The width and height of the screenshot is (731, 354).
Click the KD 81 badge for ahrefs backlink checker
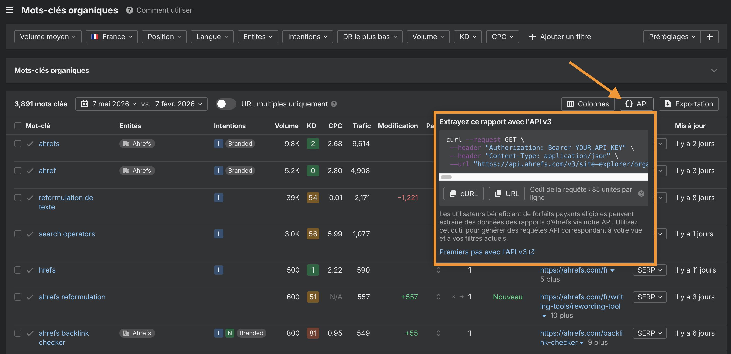point(313,333)
